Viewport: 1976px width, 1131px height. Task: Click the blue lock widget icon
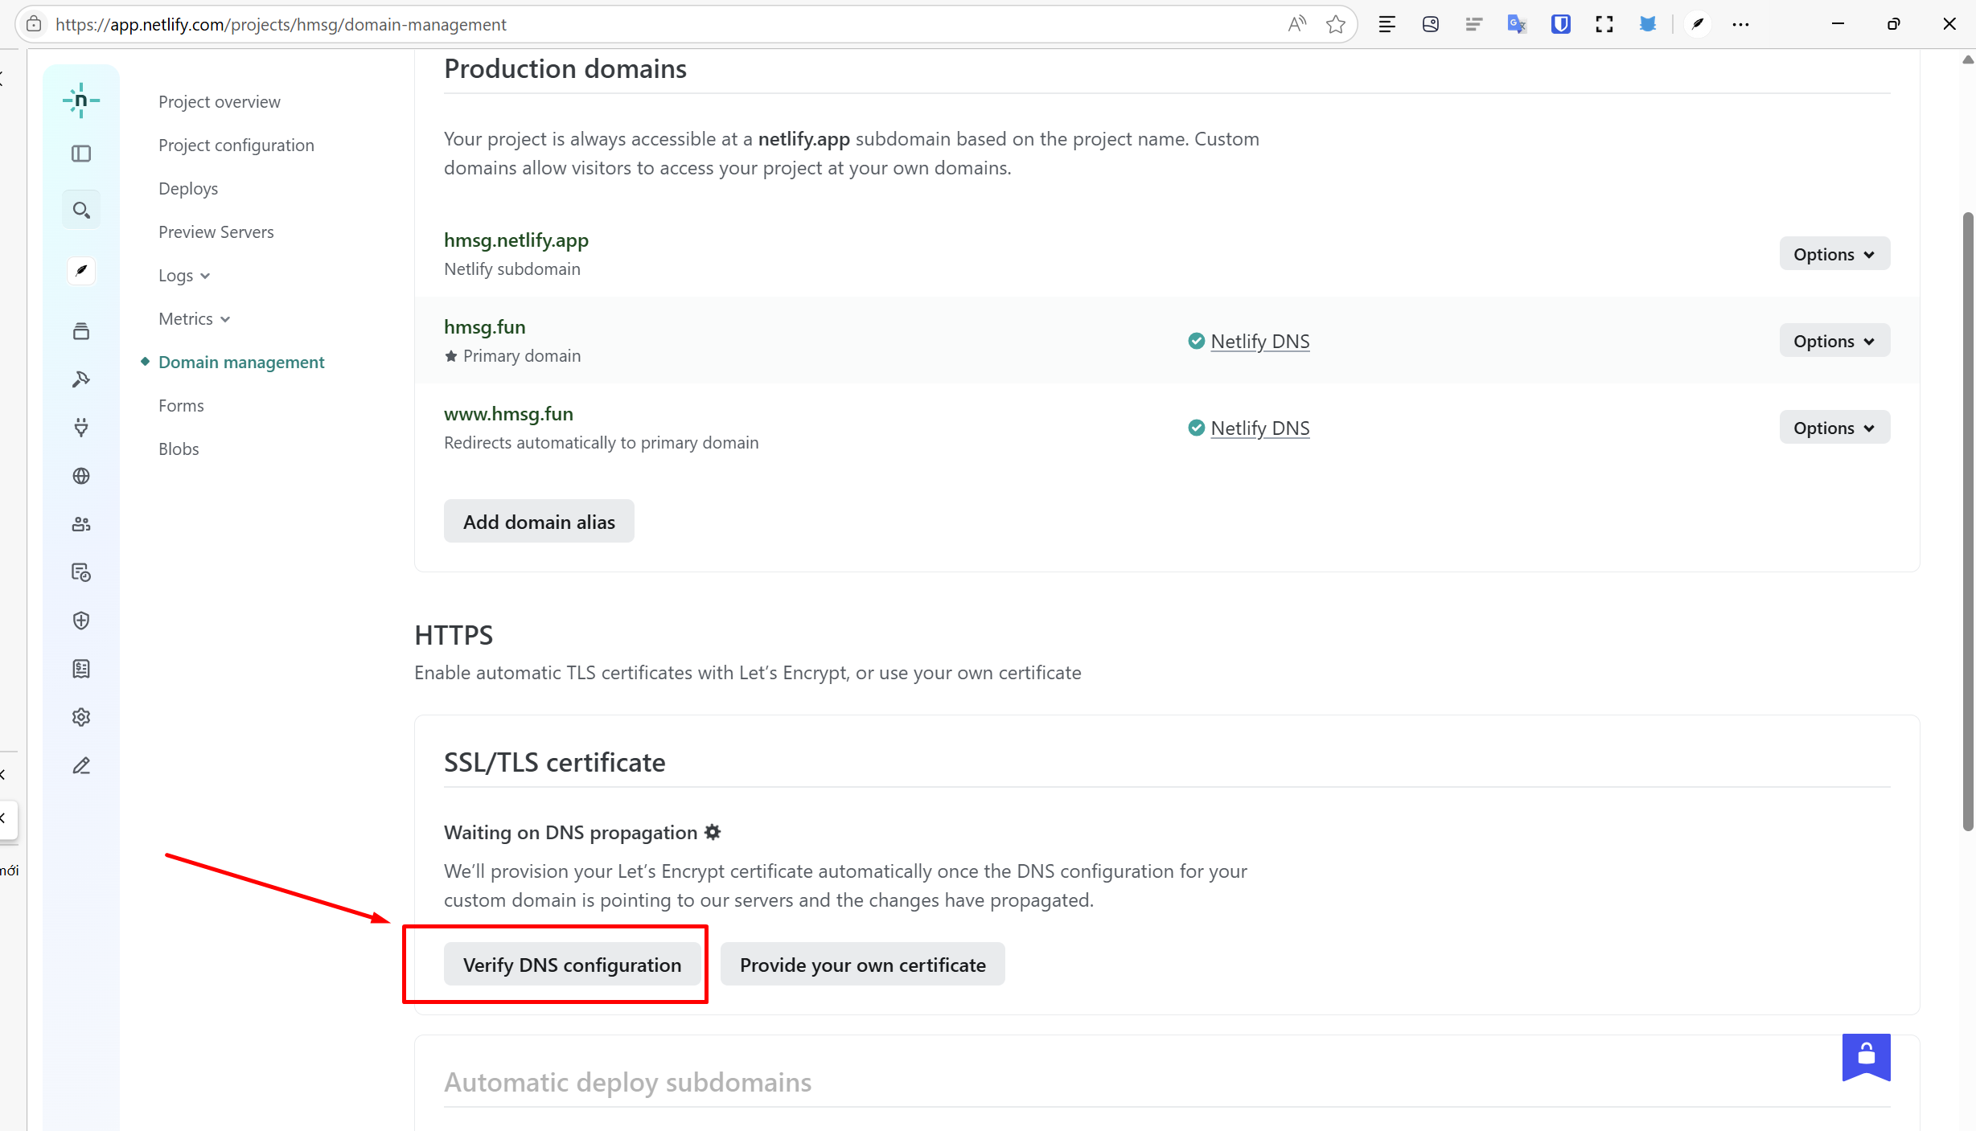click(x=1866, y=1055)
